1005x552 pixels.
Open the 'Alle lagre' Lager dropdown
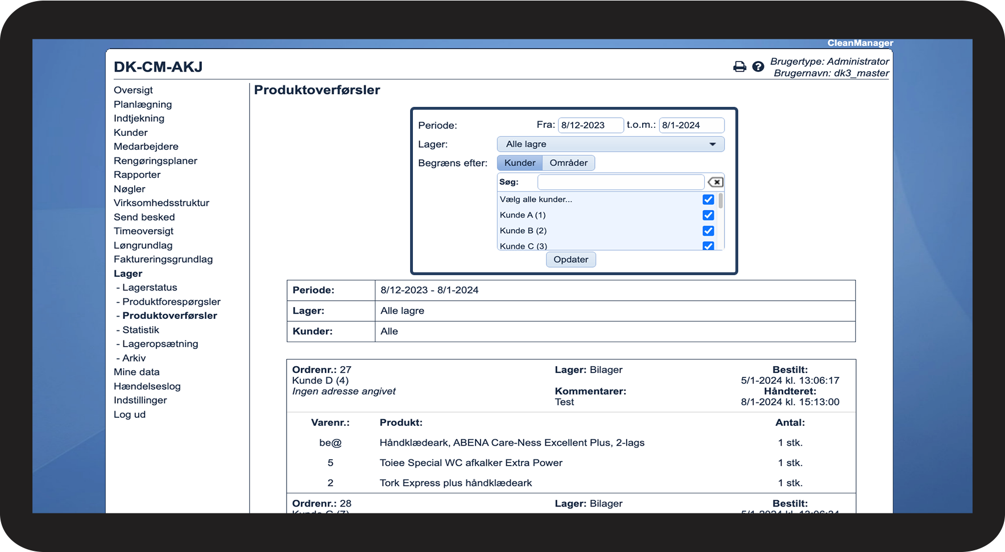(x=610, y=144)
